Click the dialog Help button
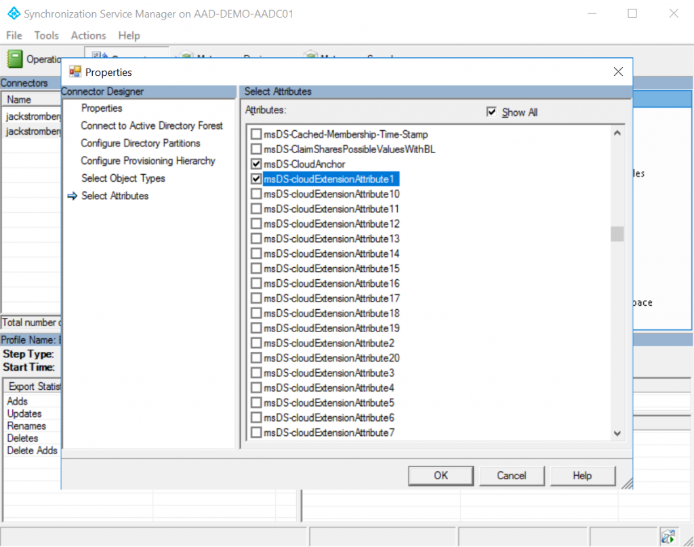This screenshot has height=547, width=694. (x=582, y=476)
